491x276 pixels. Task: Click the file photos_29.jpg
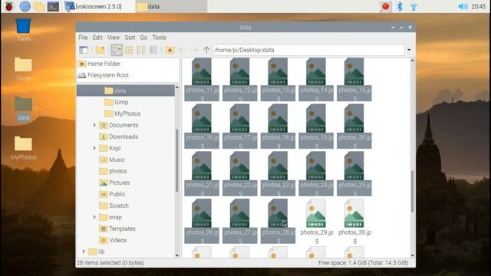coord(316,222)
